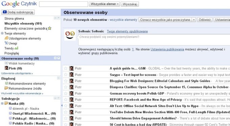Minimize the Strona główna navigation section
230x126 pixels.
[55, 18]
